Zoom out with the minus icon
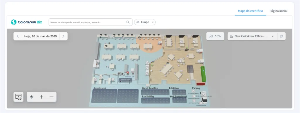This screenshot has width=300, height=113. pos(51,97)
